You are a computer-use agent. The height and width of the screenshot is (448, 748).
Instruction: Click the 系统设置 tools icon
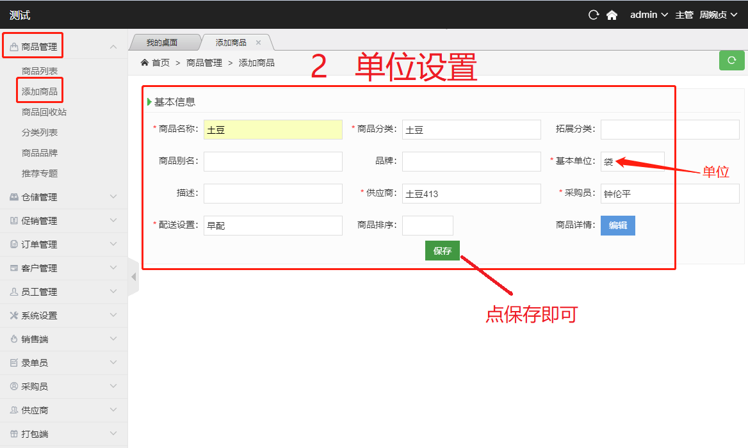coord(13,316)
